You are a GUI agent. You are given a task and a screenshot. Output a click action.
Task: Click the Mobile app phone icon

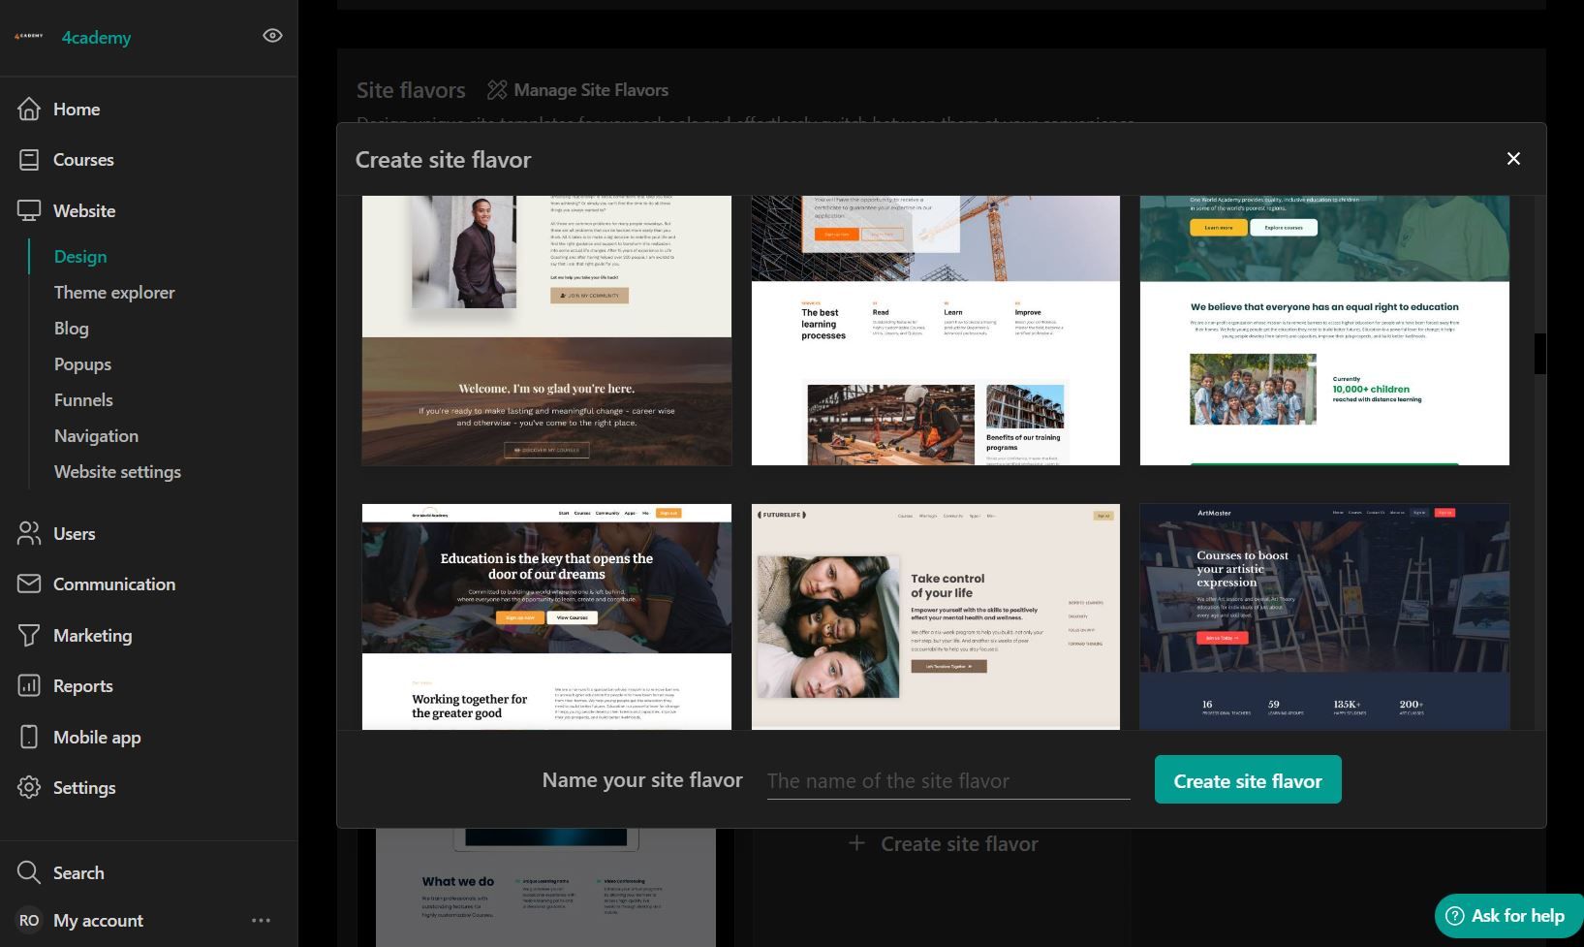point(29,737)
